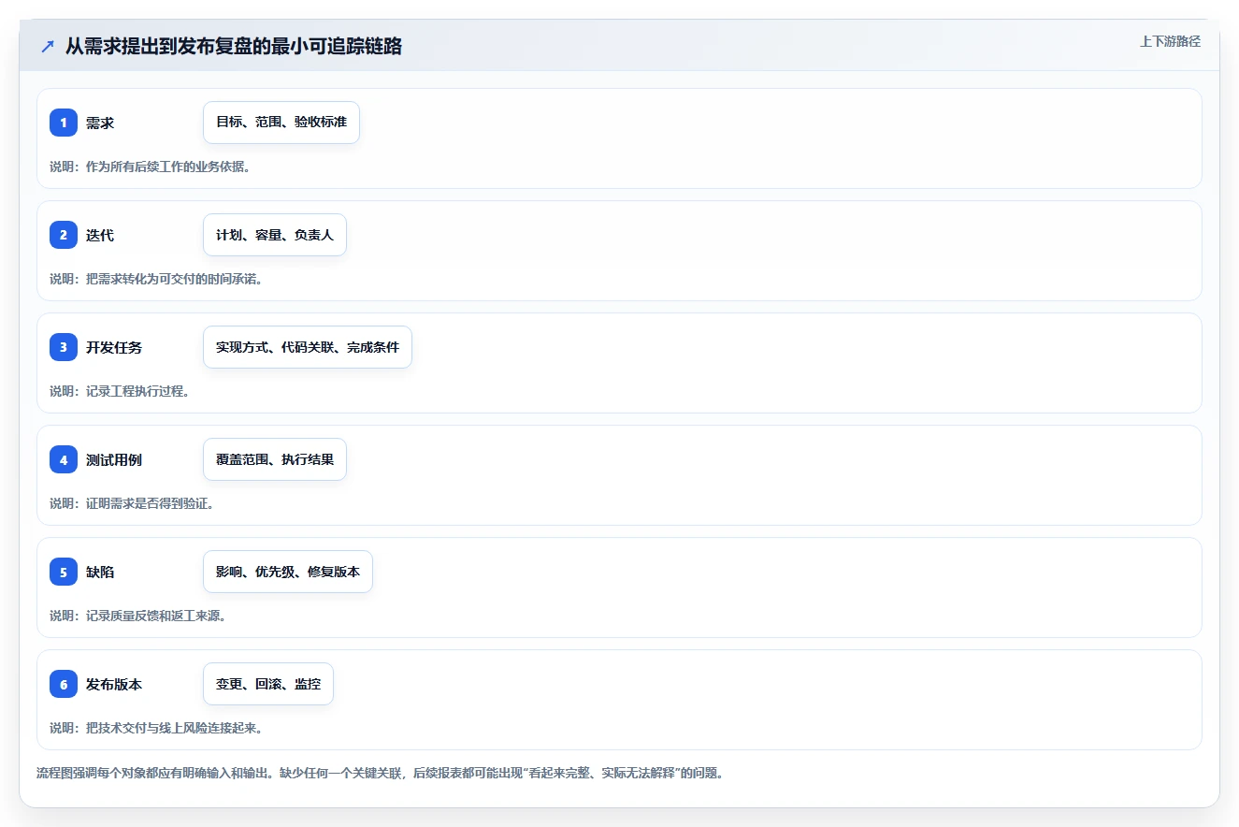
Task: Click the 上下游路径 label in header
Action: coord(1170,41)
